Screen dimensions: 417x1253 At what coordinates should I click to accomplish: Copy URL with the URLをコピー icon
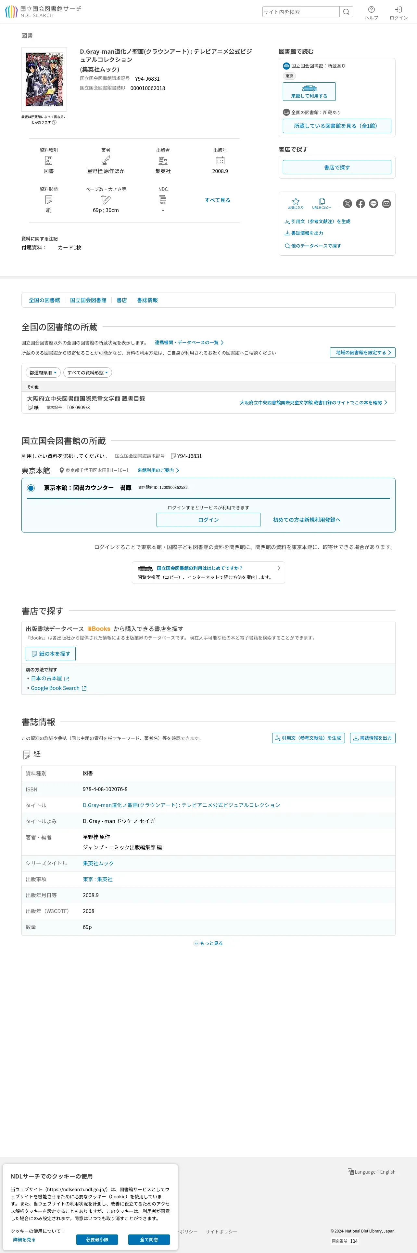[322, 203]
